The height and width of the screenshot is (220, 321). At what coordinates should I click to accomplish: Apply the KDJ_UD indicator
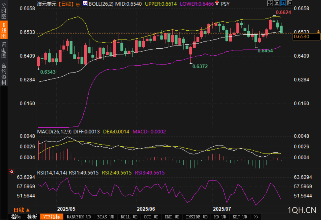[240, 217]
